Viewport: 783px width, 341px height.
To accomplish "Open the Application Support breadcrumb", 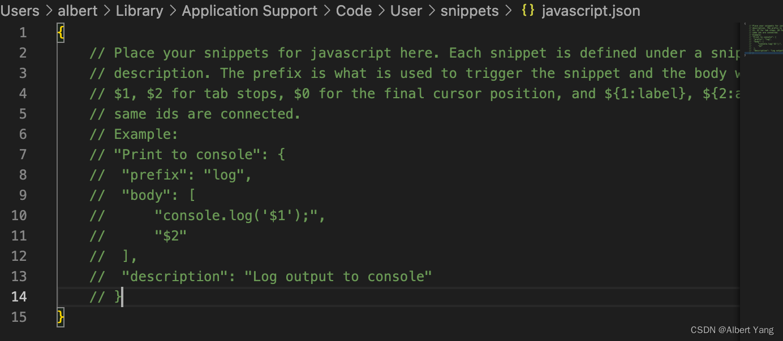I will click(x=249, y=11).
